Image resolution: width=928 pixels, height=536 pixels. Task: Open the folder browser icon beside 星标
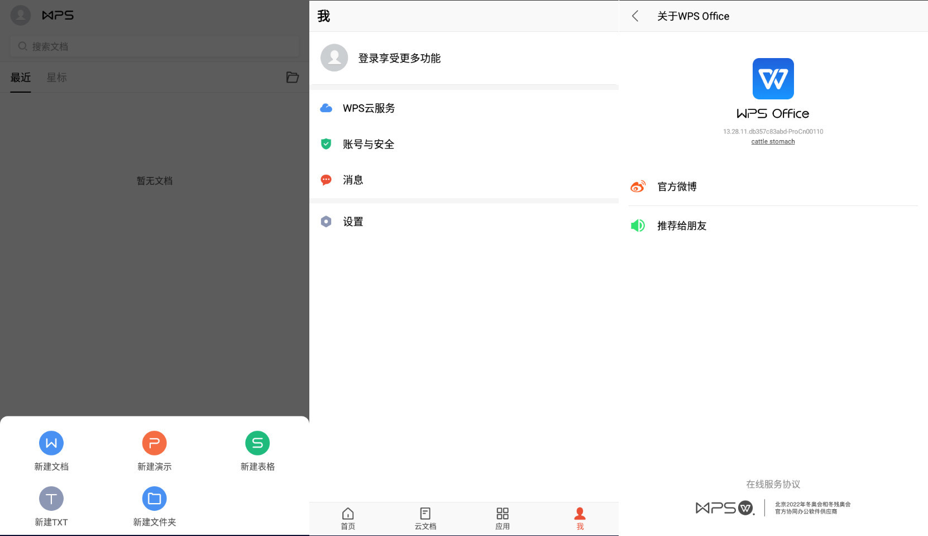(293, 77)
